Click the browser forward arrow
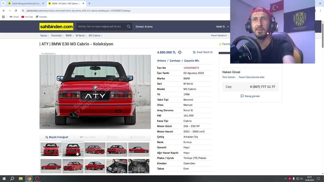The height and width of the screenshot is (182, 324). tap(10, 11)
